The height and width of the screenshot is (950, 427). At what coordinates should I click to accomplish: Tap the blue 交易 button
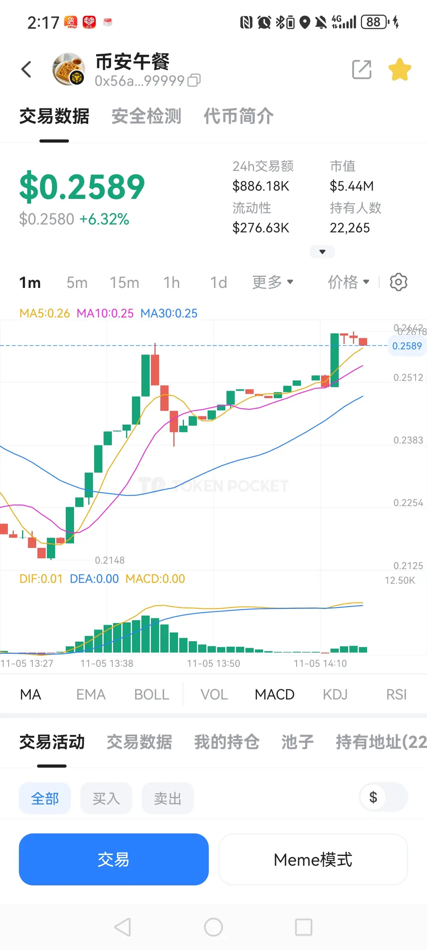(114, 859)
